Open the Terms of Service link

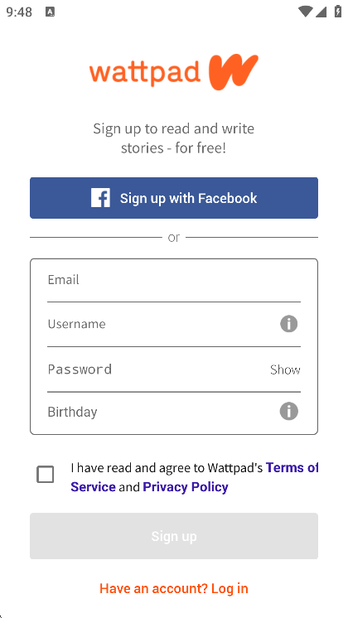pyautogui.click(x=194, y=477)
